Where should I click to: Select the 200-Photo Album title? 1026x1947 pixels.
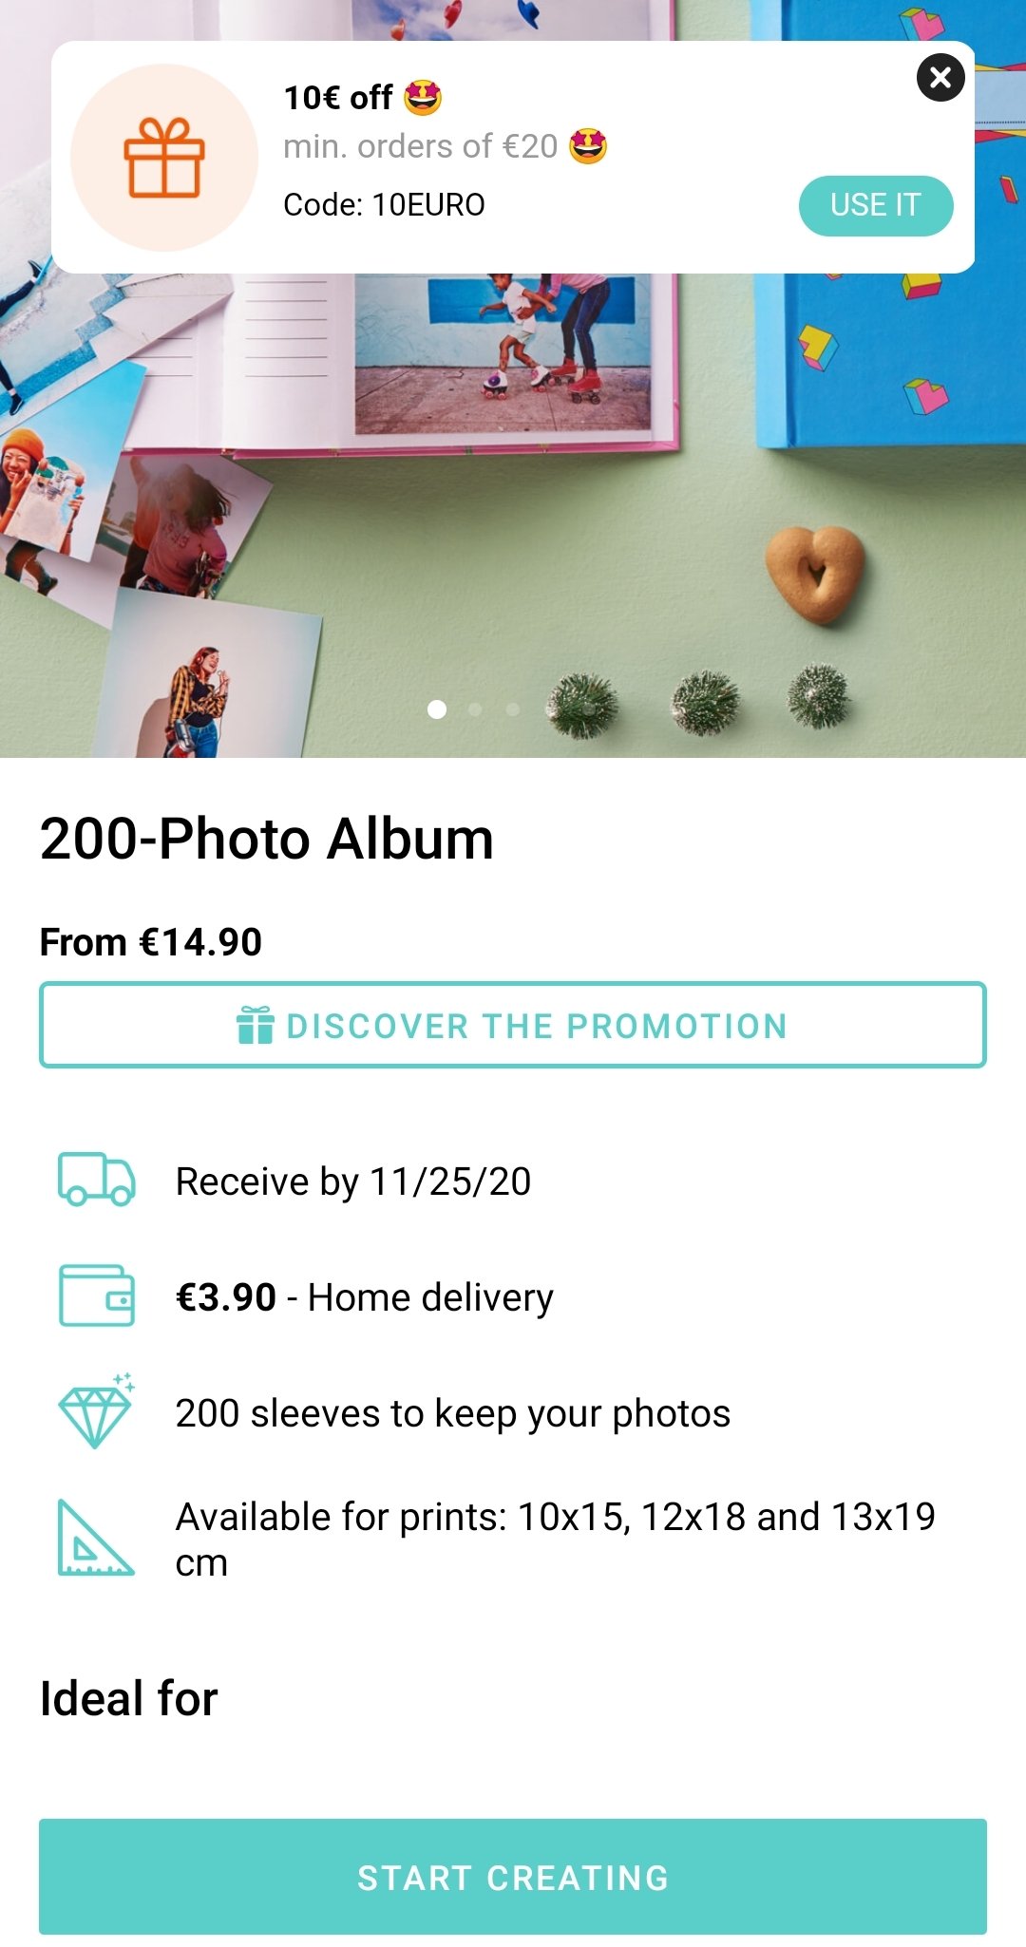pyautogui.click(x=267, y=839)
